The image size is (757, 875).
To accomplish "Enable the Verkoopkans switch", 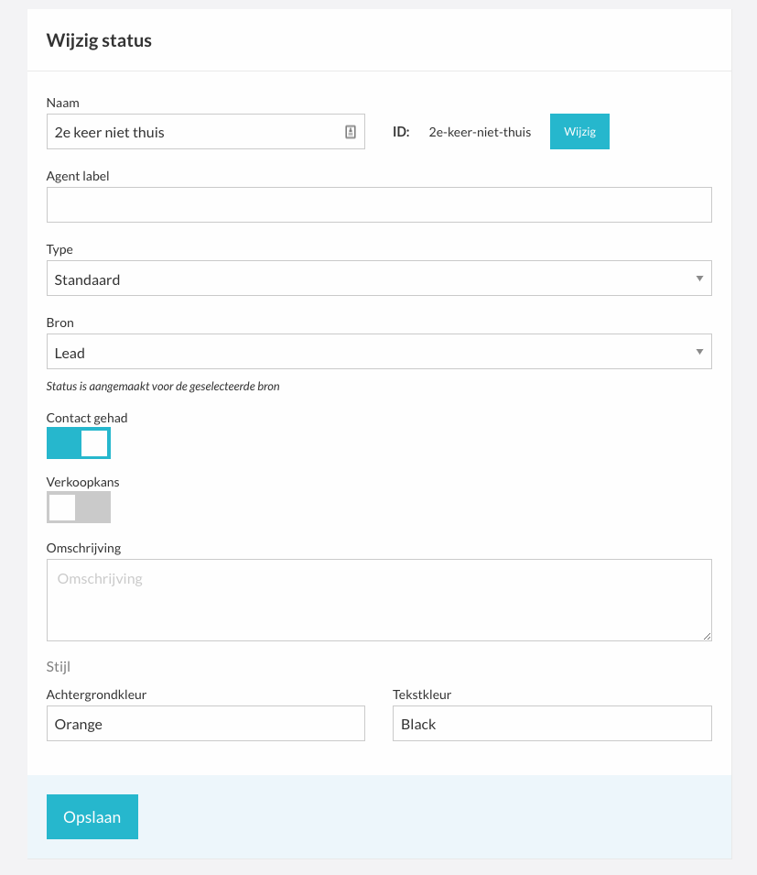I will [79, 508].
